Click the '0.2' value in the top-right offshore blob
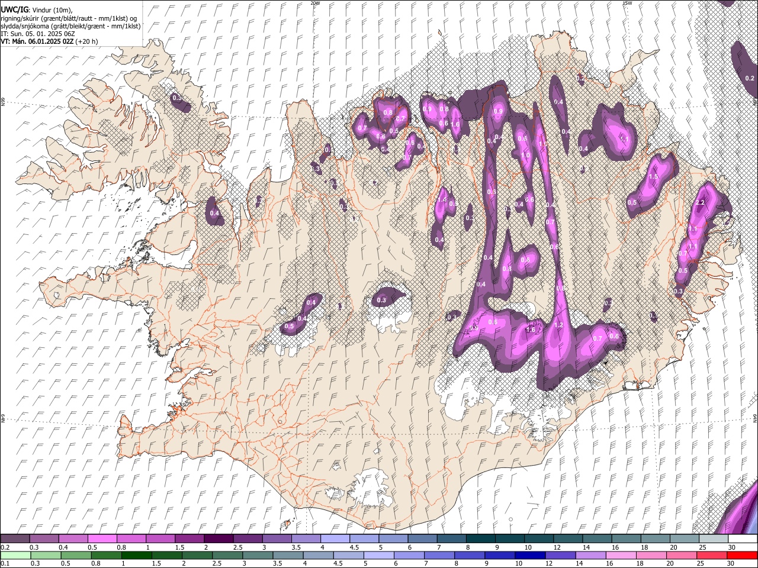The height and width of the screenshot is (568, 758). click(749, 78)
